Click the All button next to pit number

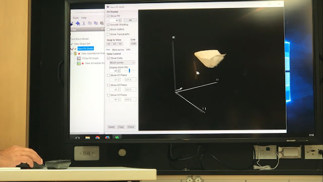130,20
